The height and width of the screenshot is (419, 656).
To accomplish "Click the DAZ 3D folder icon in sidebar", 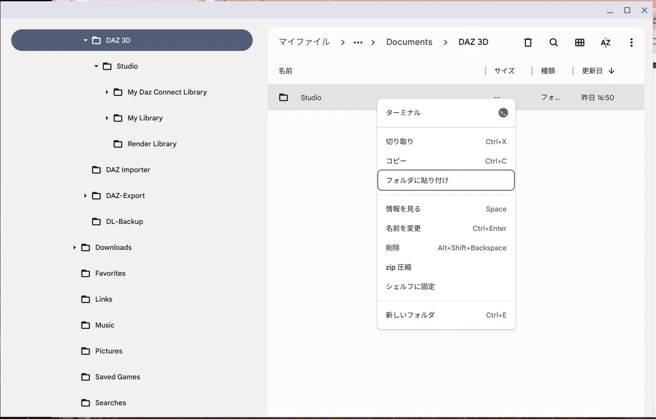I will click(x=96, y=40).
